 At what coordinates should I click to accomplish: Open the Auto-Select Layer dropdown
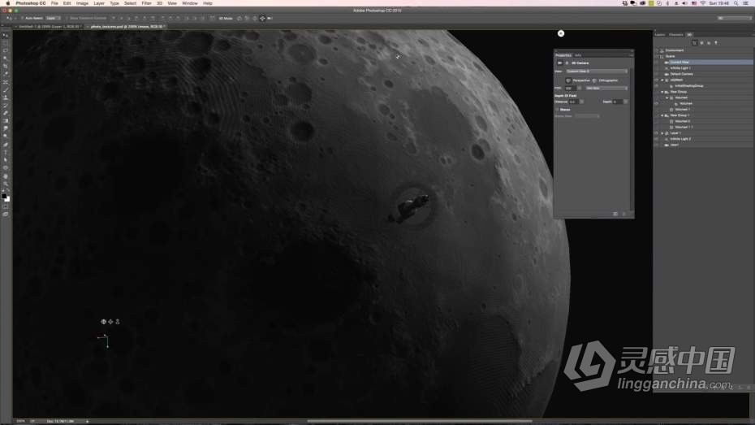pos(54,19)
